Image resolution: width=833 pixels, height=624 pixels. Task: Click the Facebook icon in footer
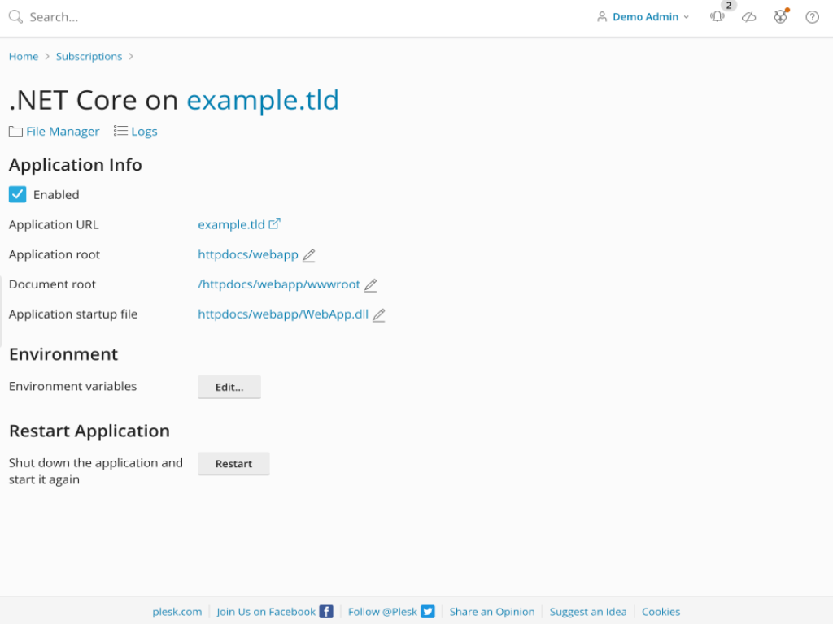[325, 611]
